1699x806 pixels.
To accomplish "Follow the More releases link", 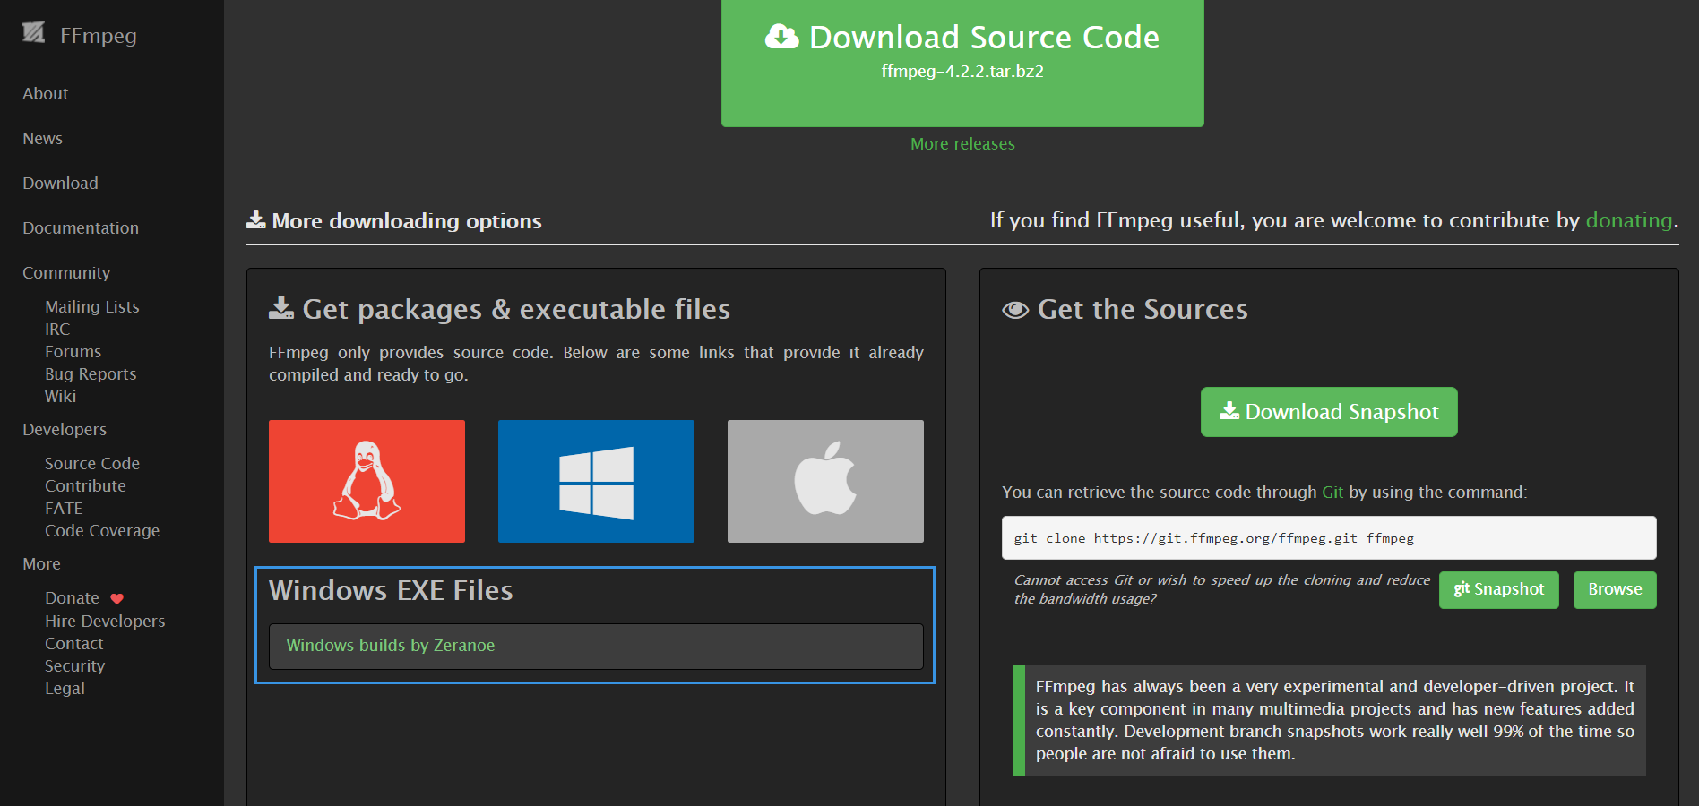I will coord(962,144).
